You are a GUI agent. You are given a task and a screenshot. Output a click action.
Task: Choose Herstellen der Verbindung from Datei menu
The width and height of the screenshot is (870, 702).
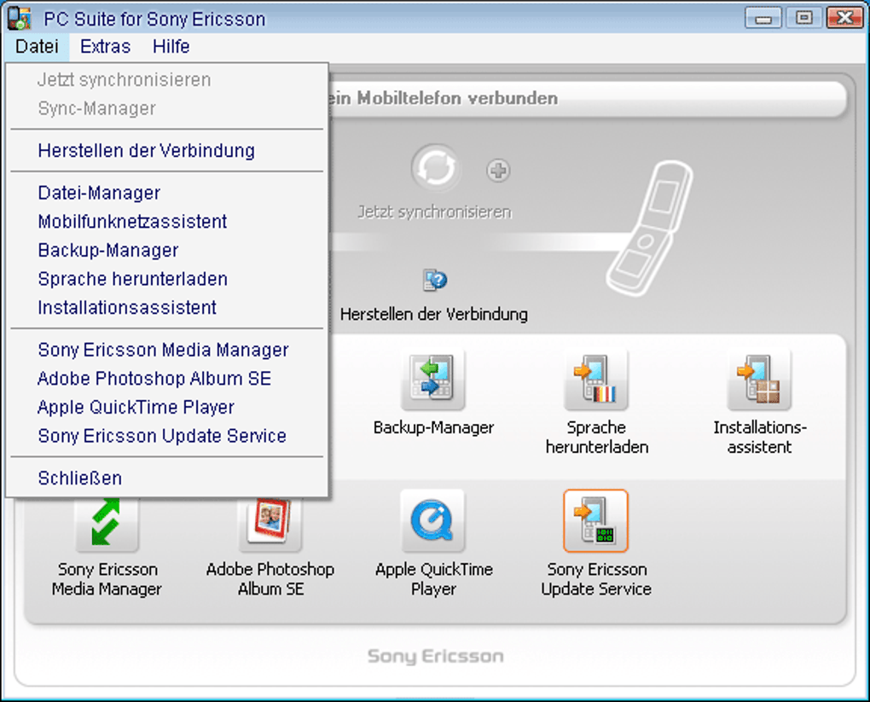click(166, 150)
